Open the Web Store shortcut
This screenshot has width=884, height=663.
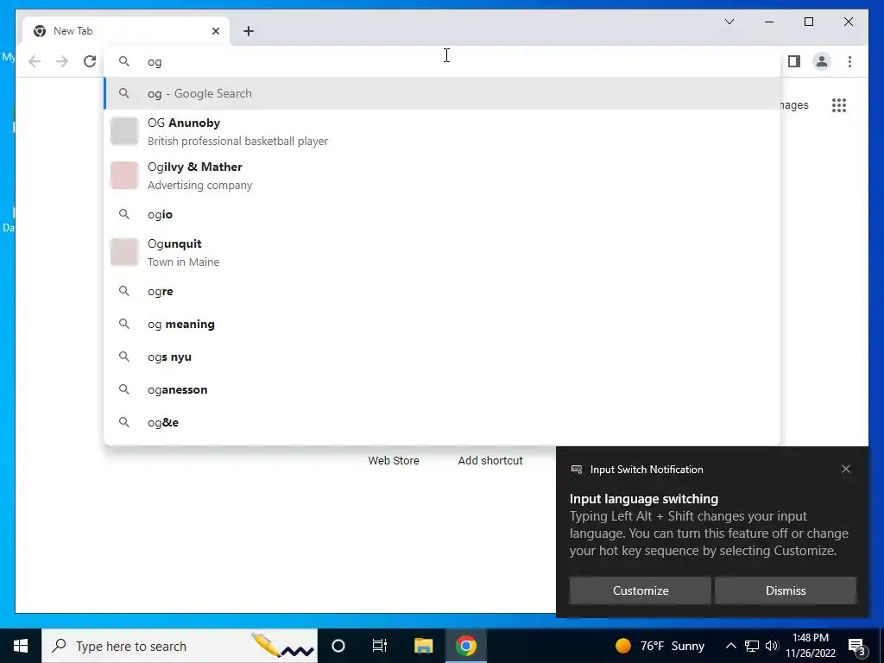click(x=394, y=461)
